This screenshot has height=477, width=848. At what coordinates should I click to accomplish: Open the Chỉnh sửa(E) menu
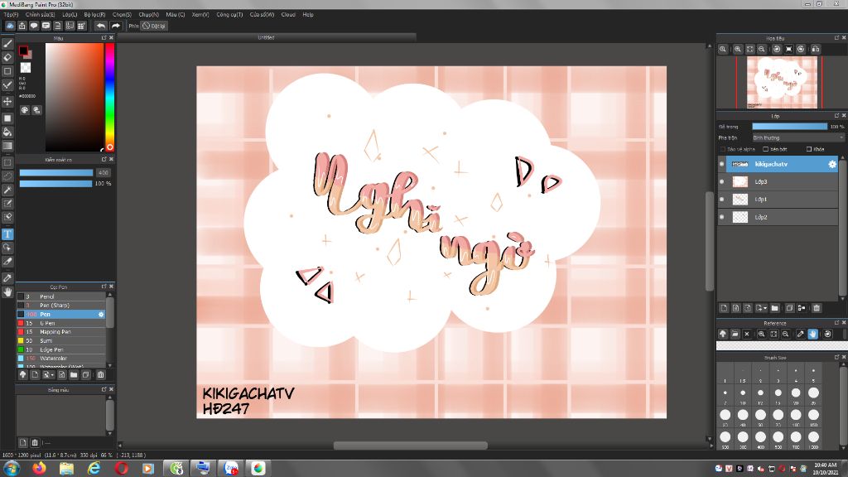pos(40,15)
